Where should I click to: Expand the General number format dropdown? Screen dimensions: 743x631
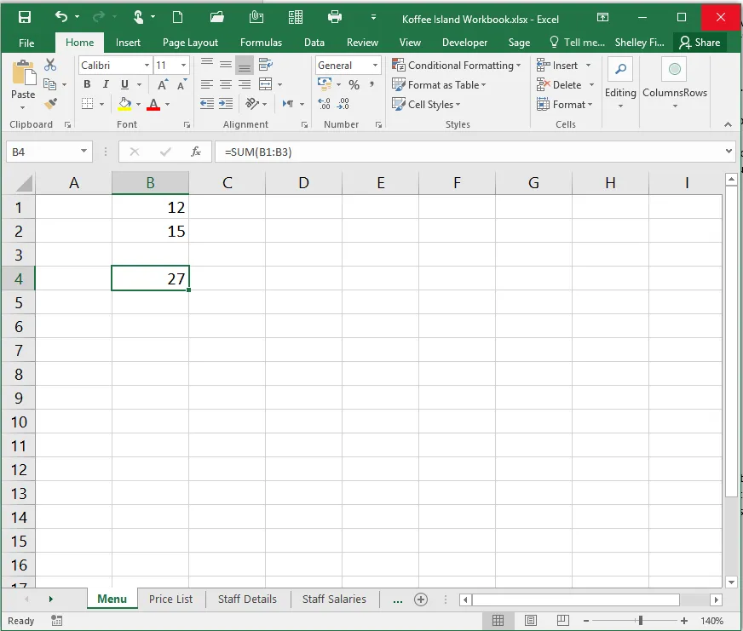coord(375,66)
